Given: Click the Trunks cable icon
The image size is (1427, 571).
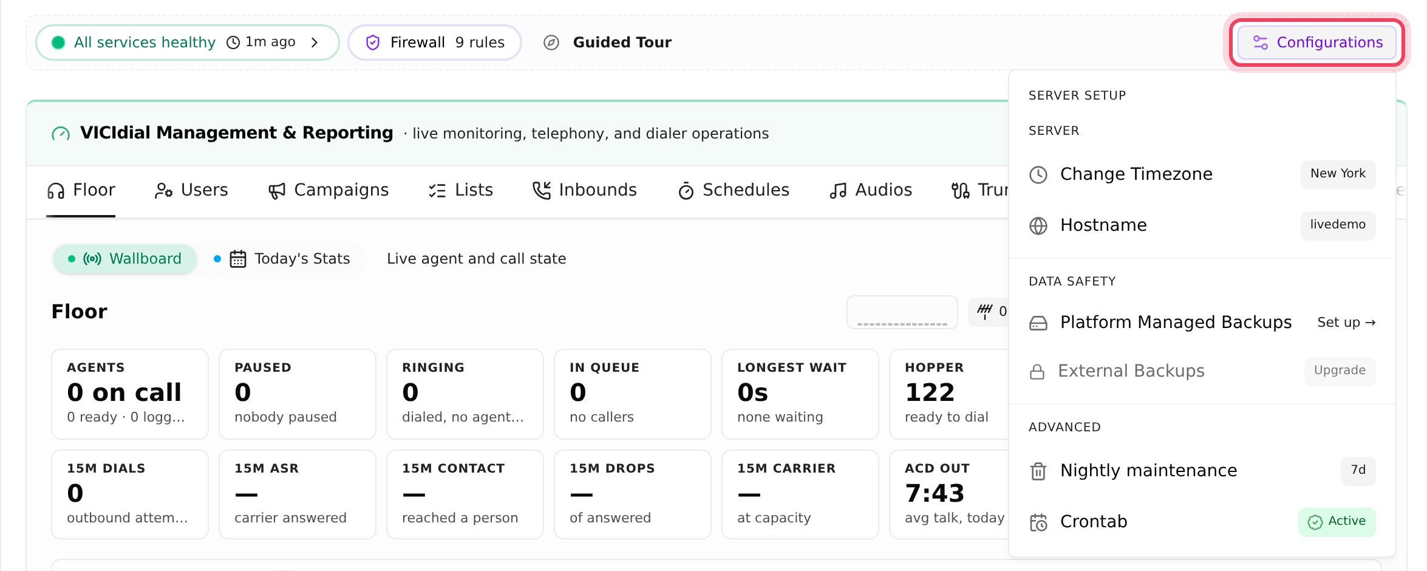Looking at the screenshot, I should pyautogui.click(x=961, y=191).
